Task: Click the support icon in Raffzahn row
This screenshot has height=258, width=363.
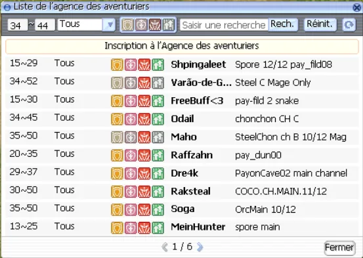Action: [158, 155]
